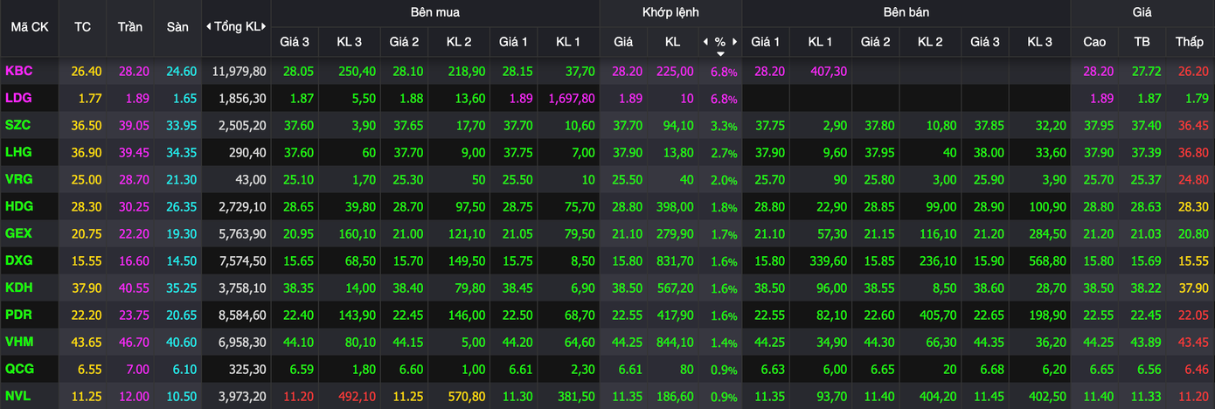
Task: Click PDR matched price 22.55
Action: click(x=623, y=315)
